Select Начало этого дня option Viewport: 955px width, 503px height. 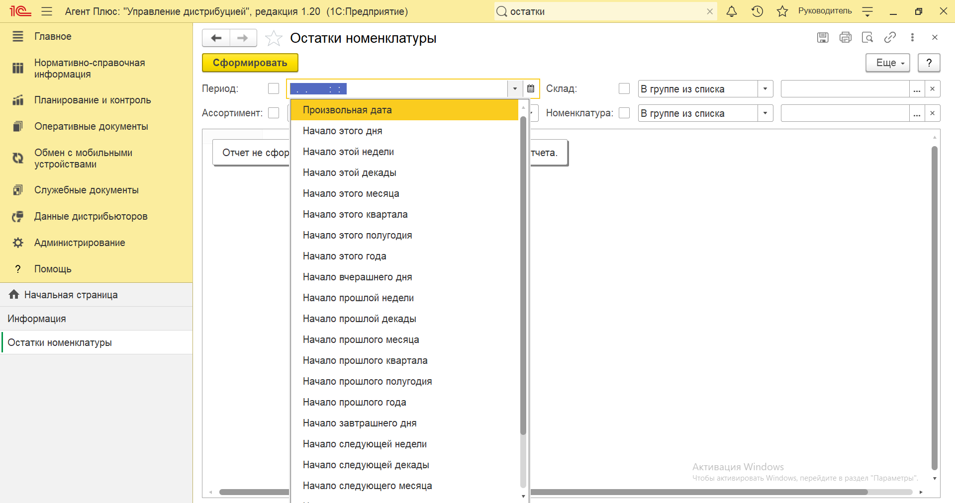coord(404,131)
